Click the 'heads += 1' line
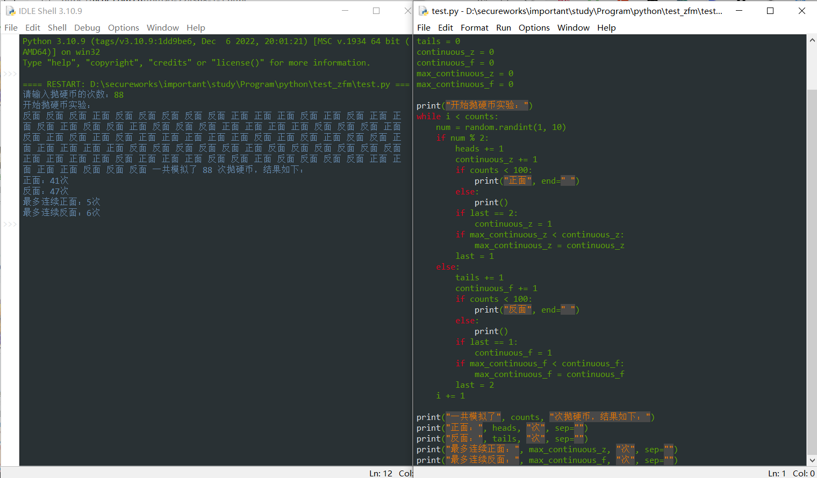 pyautogui.click(x=479, y=149)
